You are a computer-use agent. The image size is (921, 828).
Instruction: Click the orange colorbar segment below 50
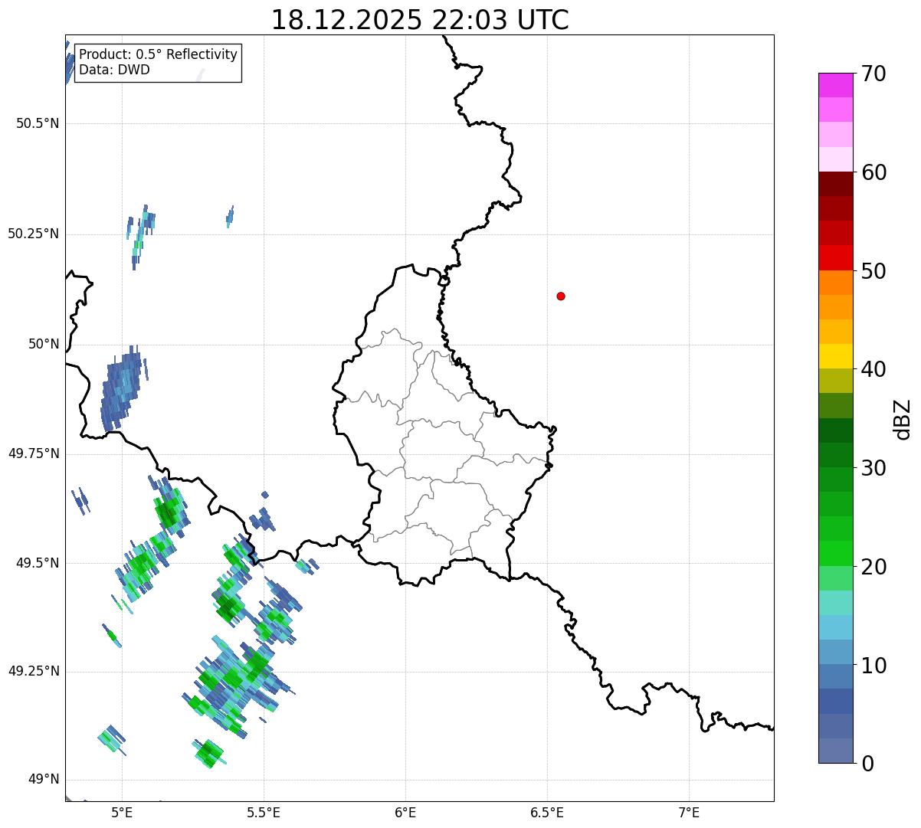pos(835,283)
